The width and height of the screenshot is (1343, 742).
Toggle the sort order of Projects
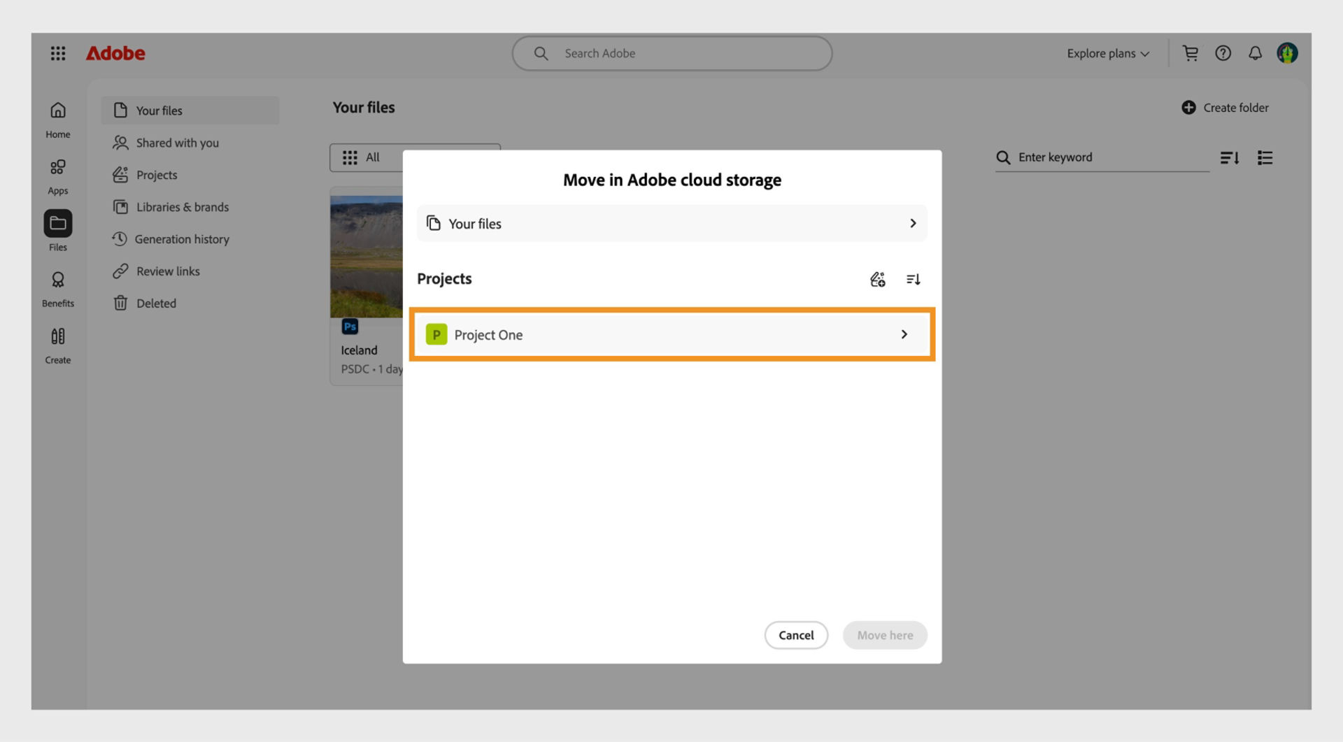tap(913, 278)
